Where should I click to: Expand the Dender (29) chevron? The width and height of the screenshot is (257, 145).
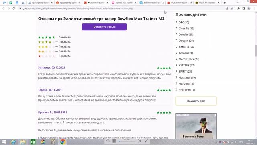(x=177, y=35)
